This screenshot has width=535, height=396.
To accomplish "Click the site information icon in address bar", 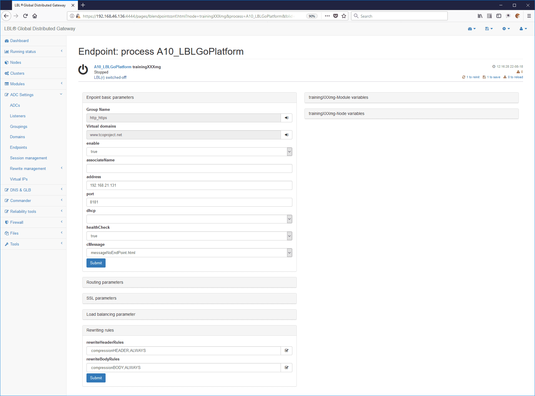I will click(x=72, y=16).
